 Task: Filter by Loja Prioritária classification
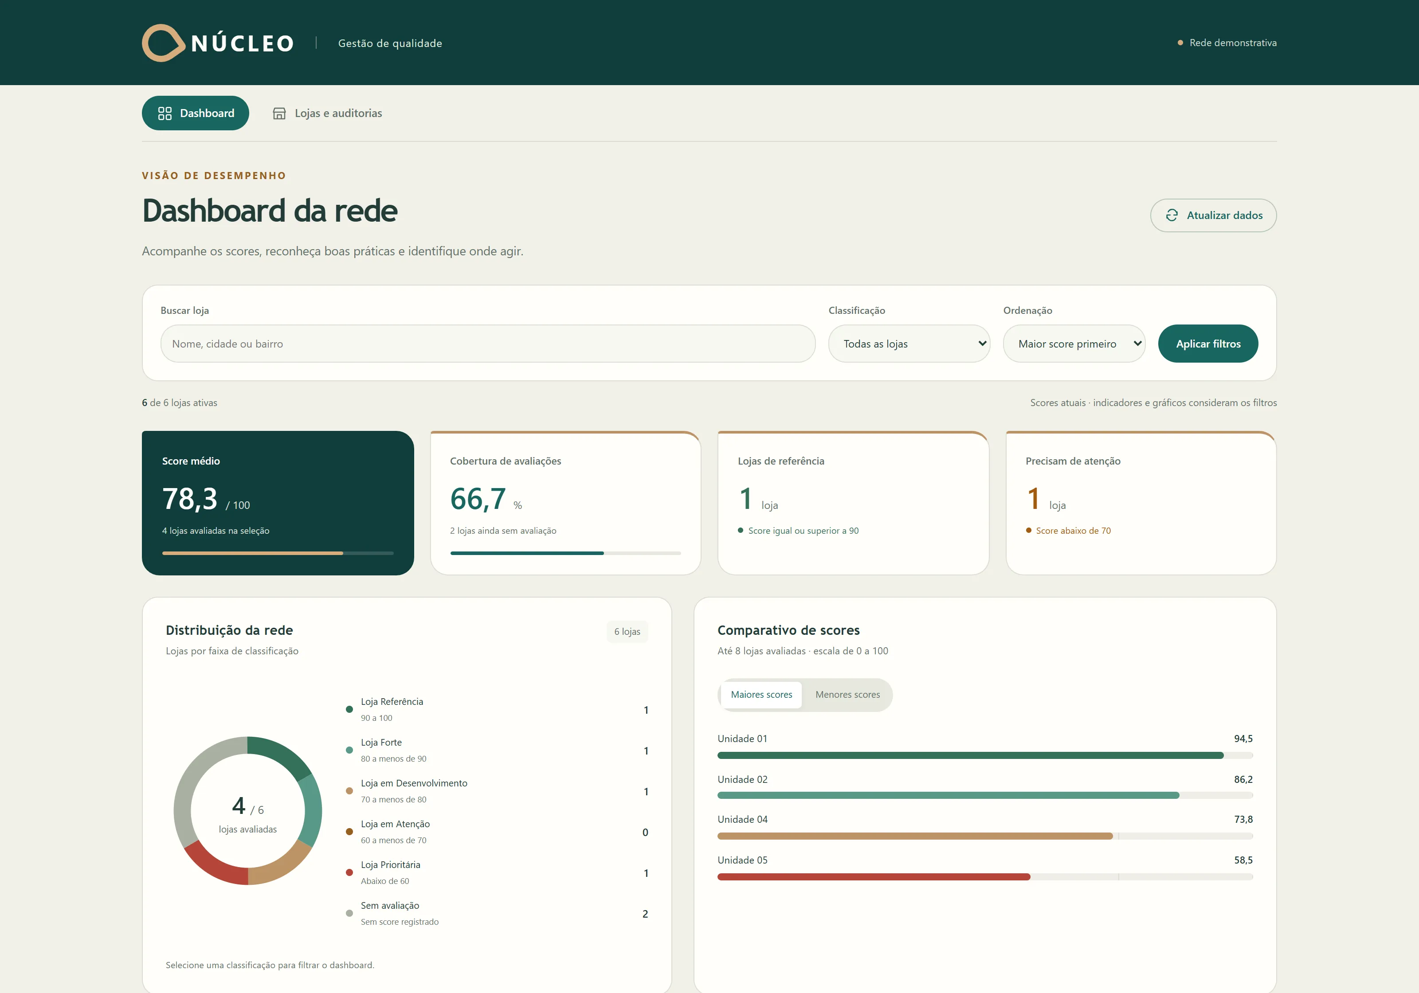pyautogui.click(x=497, y=872)
